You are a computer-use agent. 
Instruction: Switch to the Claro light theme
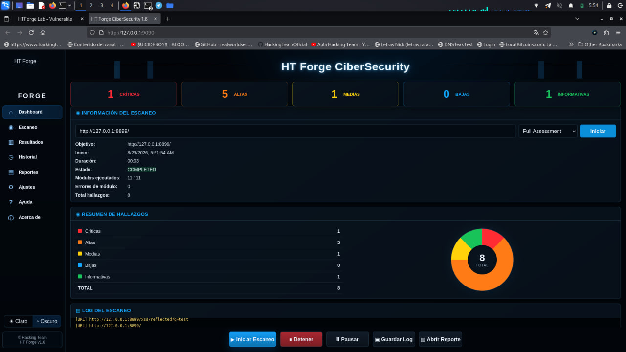click(19, 321)
